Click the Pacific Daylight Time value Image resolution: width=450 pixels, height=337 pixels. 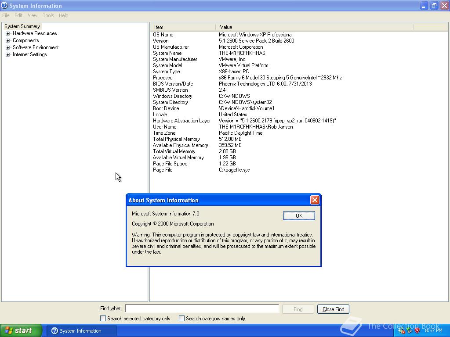click(240, 133)
